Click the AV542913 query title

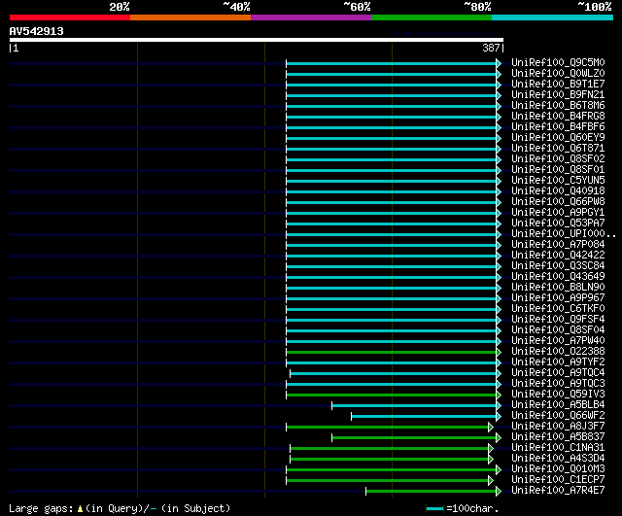pos(37,31)
